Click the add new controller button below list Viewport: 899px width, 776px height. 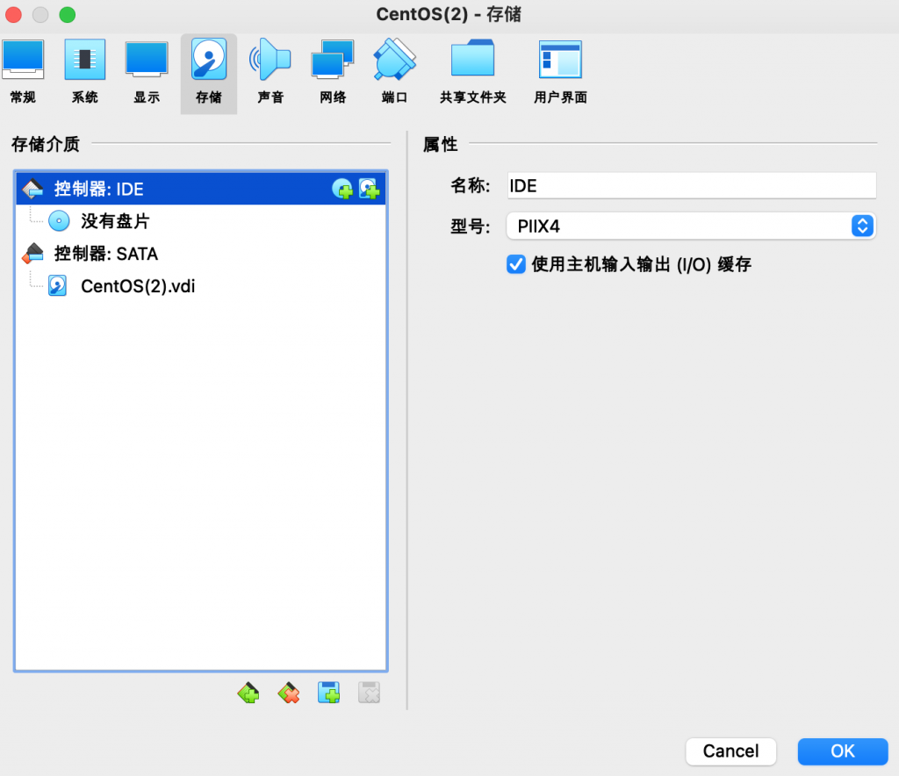coord(248,693)
